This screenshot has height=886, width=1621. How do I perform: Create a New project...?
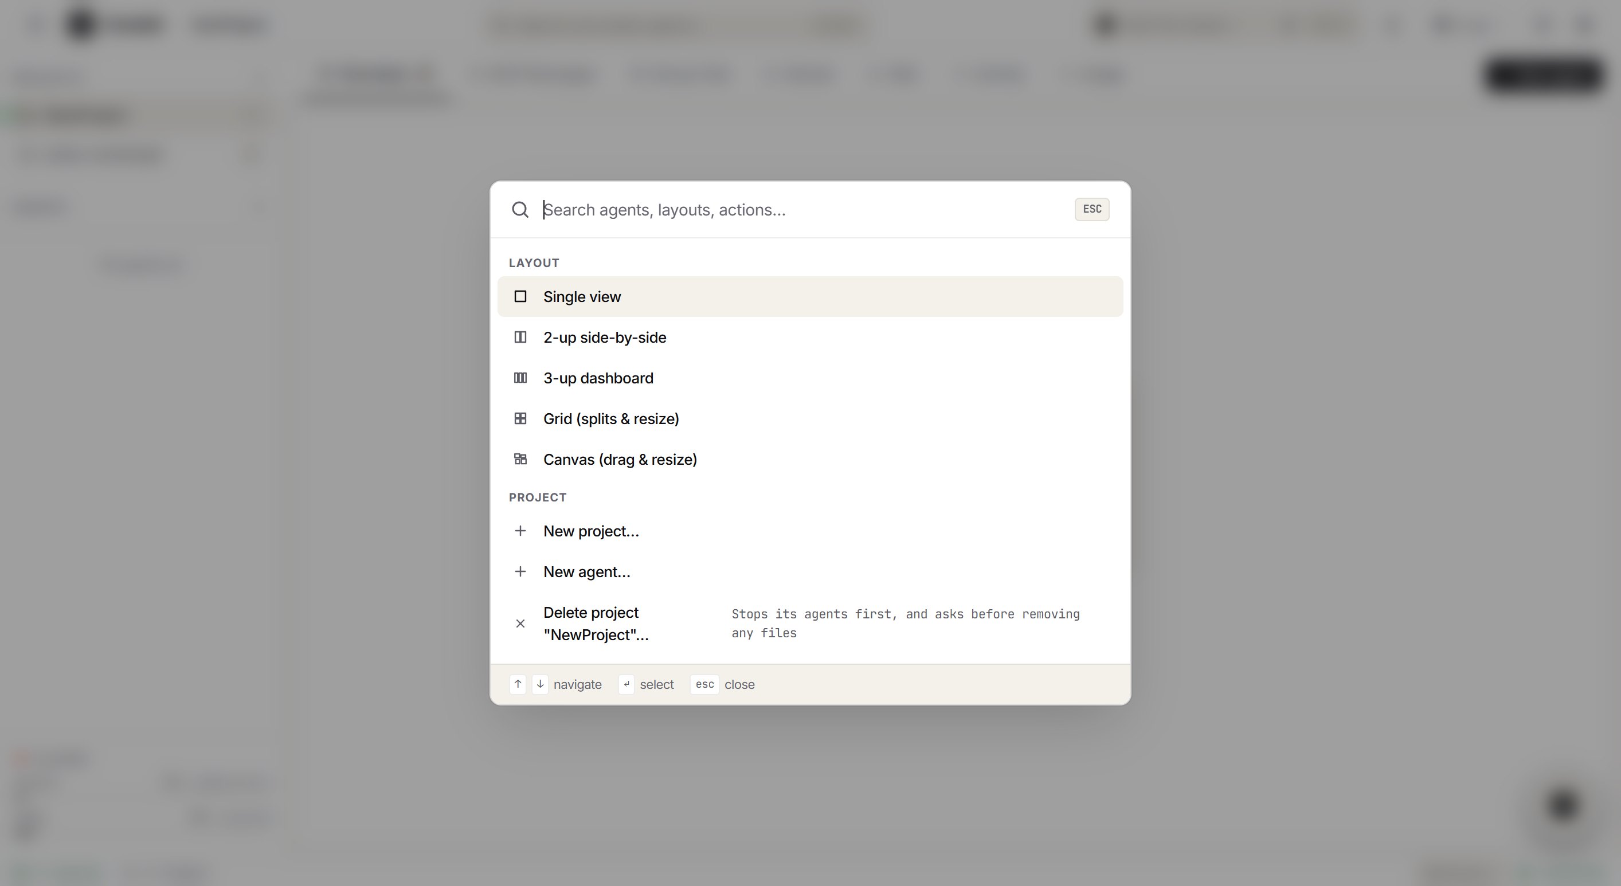coord(810,531)
